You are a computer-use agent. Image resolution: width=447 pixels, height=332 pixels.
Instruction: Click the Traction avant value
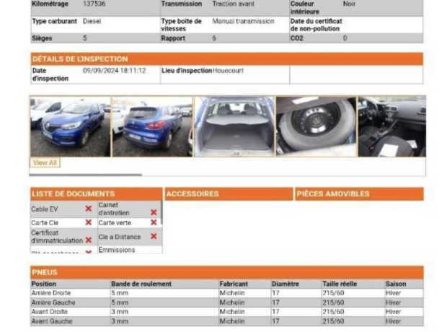pyautogui.click(x=233, y=4)
